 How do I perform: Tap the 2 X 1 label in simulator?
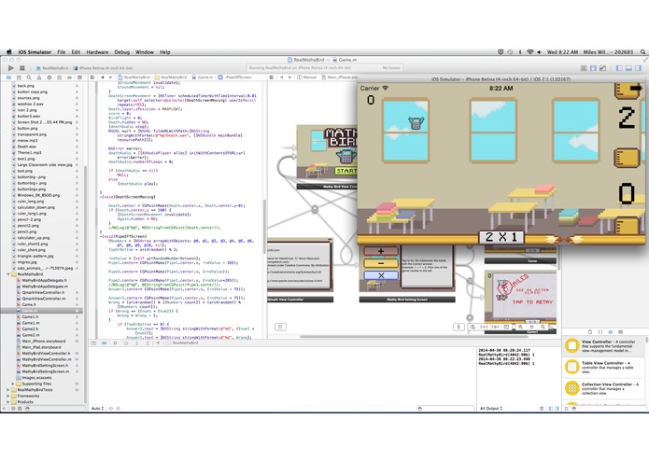(x=501, y=237)
